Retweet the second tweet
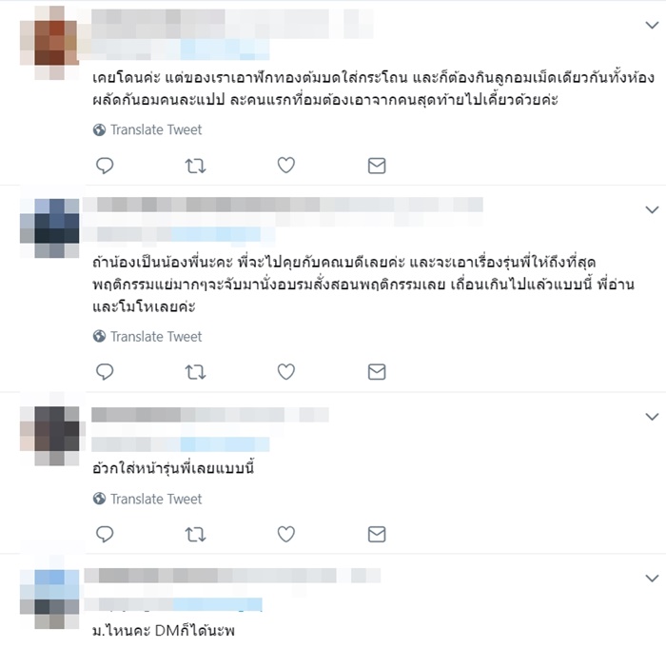666x648 pixels. pos(195,372)
